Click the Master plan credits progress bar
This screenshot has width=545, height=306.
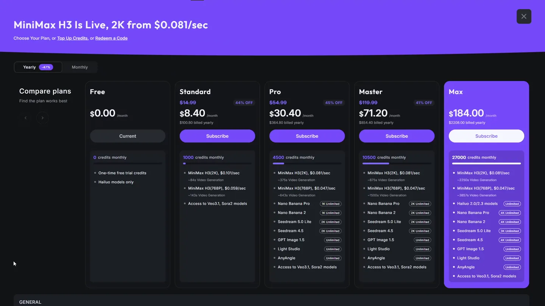coord(397,164)
